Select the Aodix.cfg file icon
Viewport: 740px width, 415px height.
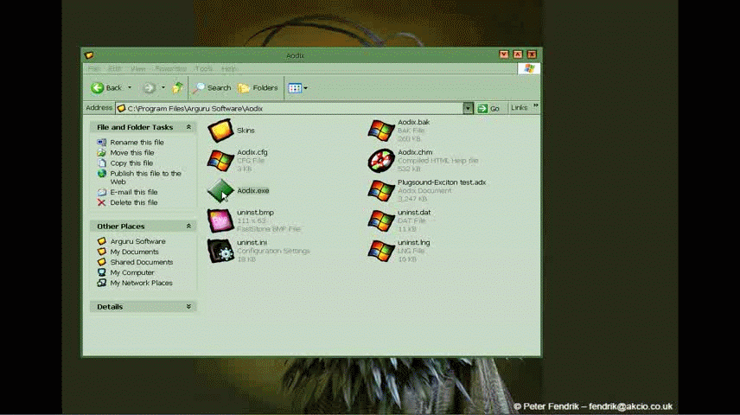coord(220,161)
